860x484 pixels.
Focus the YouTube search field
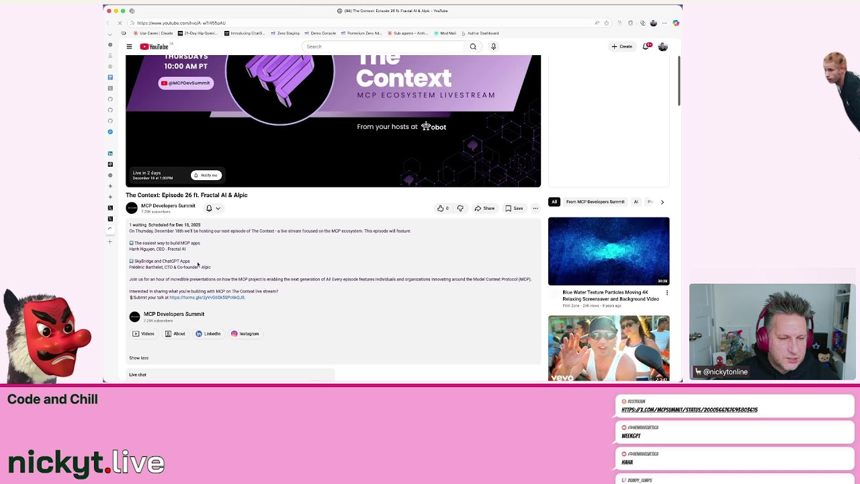click(383, 46)
